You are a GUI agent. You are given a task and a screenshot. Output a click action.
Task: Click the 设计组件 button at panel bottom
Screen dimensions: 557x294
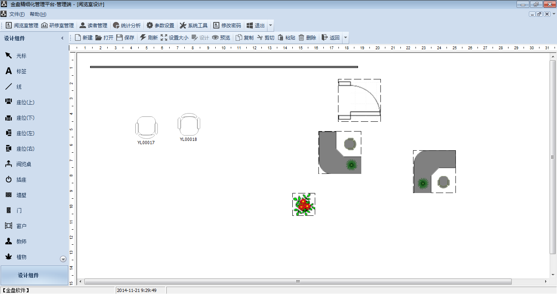click(34, 276)
